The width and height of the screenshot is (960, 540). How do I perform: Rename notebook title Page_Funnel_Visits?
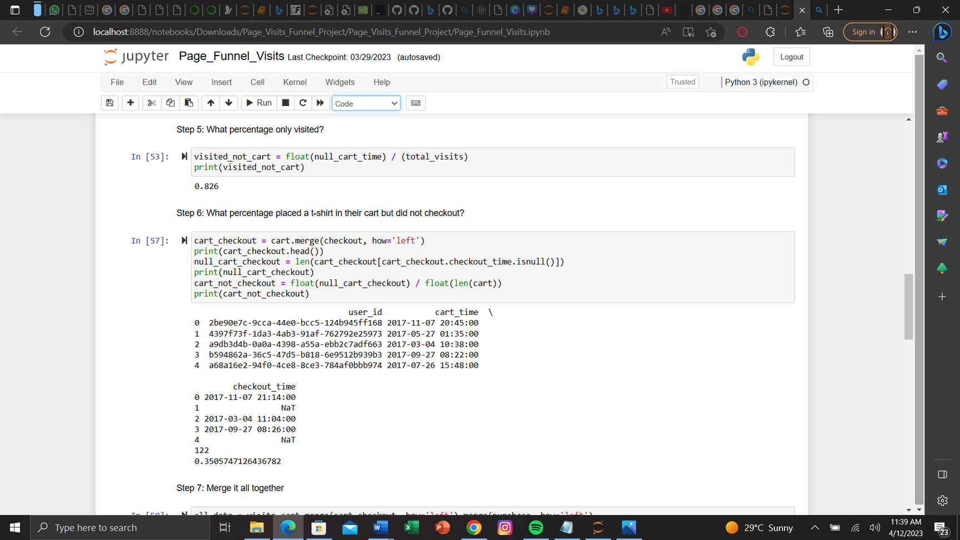[231, 56]
